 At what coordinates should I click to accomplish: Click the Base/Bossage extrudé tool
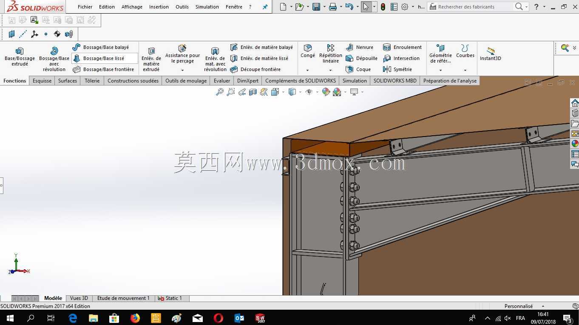[20, 57]
